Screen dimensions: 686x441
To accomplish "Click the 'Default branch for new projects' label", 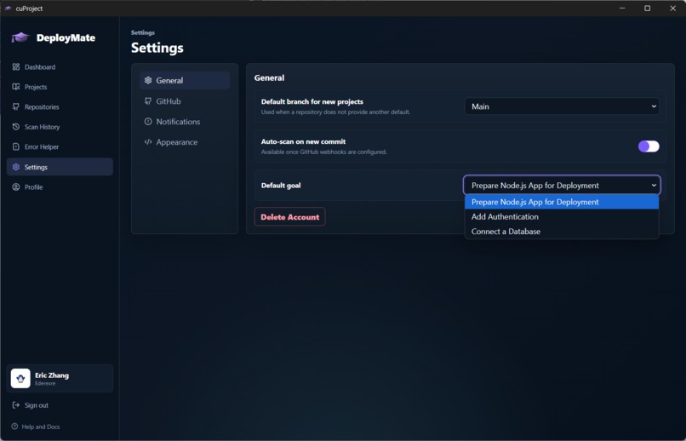I will [312, 101].
